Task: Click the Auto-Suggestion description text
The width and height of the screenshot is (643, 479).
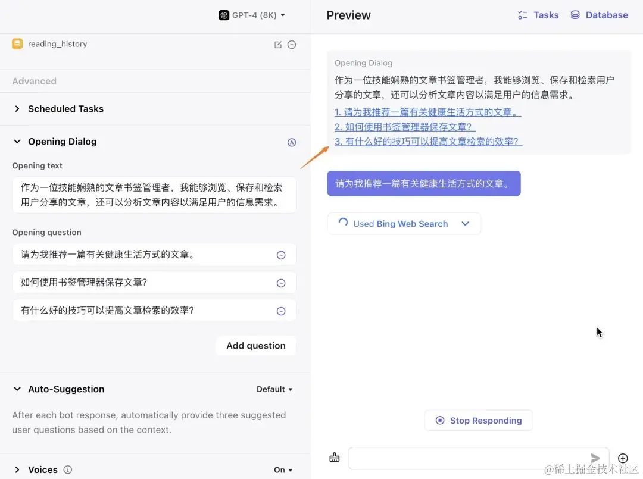Action: point(149,422)
